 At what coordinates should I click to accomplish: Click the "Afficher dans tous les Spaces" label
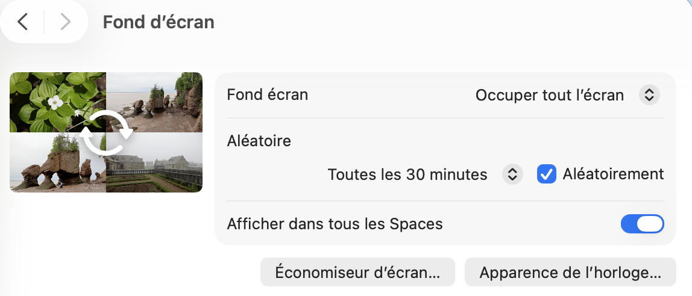coord(335,224)
